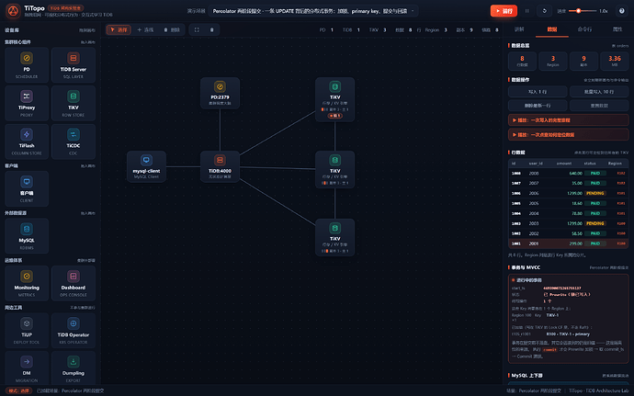Select the middle TiKV node on the canvas

pyautogui.click(x=334, y=169)
